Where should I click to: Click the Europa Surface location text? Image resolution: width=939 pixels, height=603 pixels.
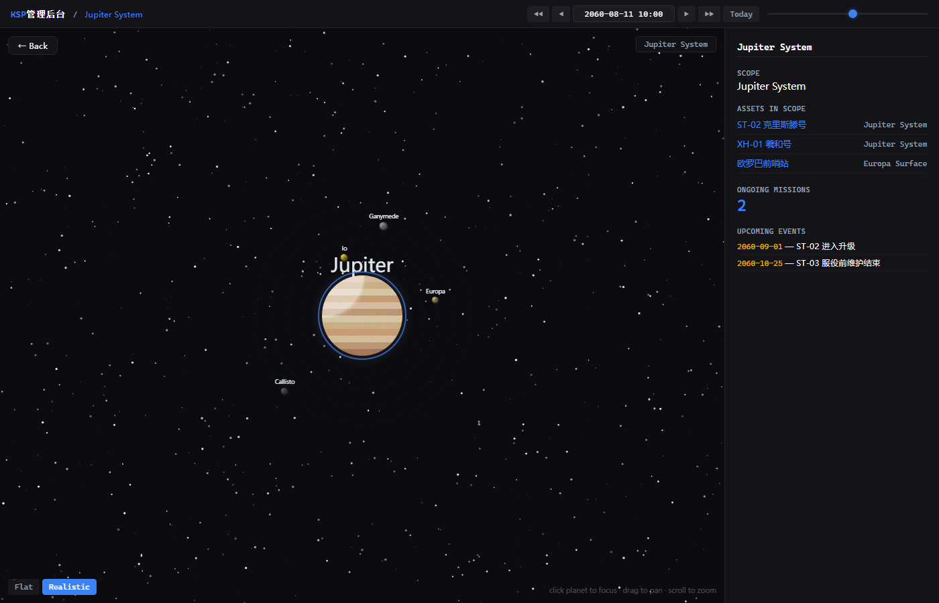tap(895, 163)
